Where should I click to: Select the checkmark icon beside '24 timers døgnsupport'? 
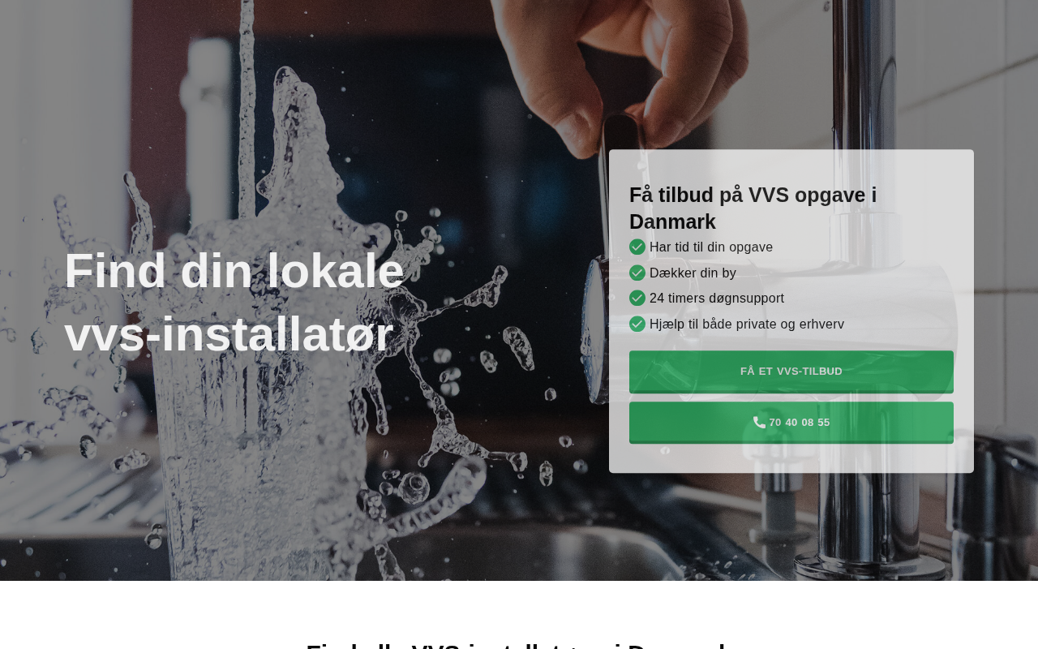coord(637,298)
